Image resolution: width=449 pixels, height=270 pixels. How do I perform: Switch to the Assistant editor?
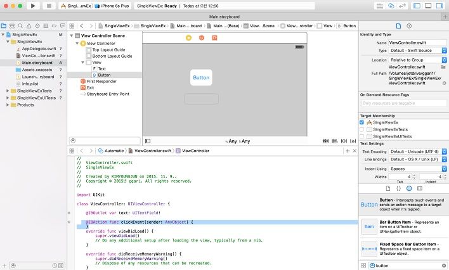(391, 6)
